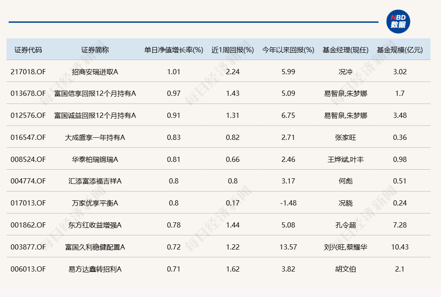441x297 pixels.
Task: Select weekly return value 1.43
Action: [x=233, y=94]
